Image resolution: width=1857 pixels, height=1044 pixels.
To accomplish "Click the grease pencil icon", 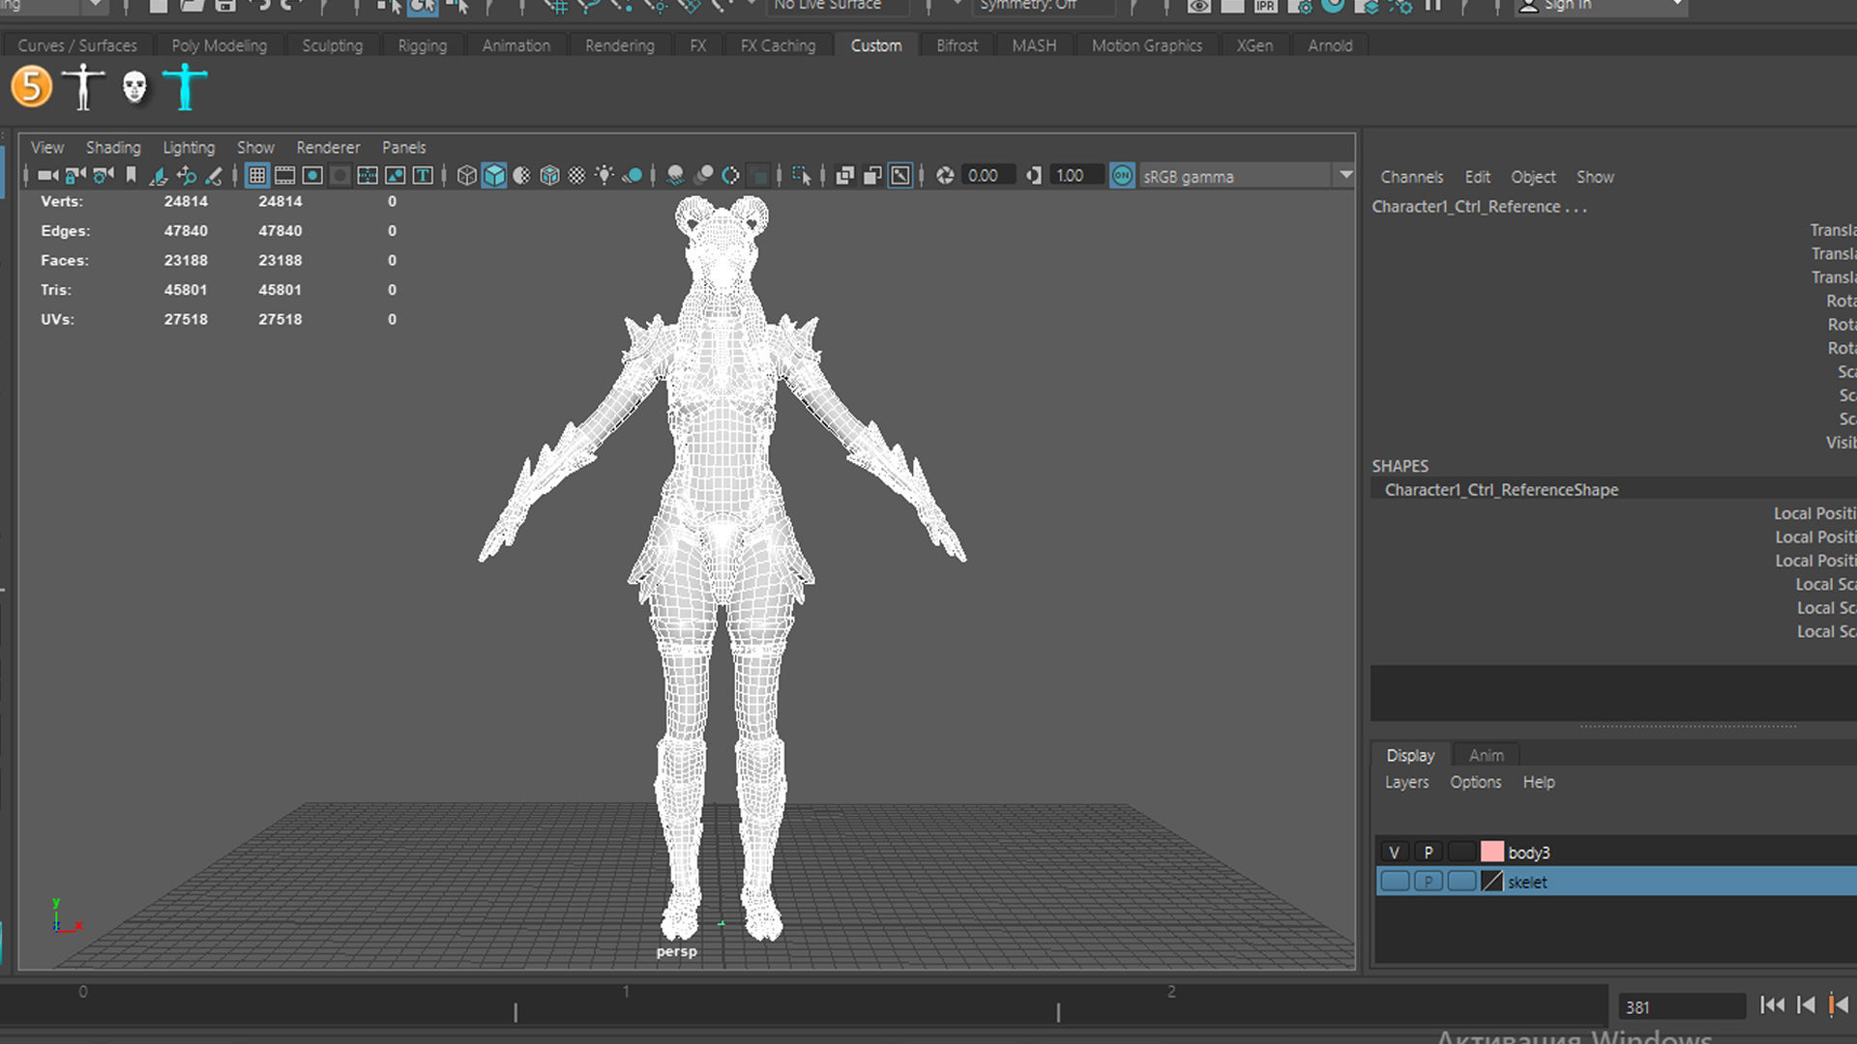I will click(x=214, y=175).
